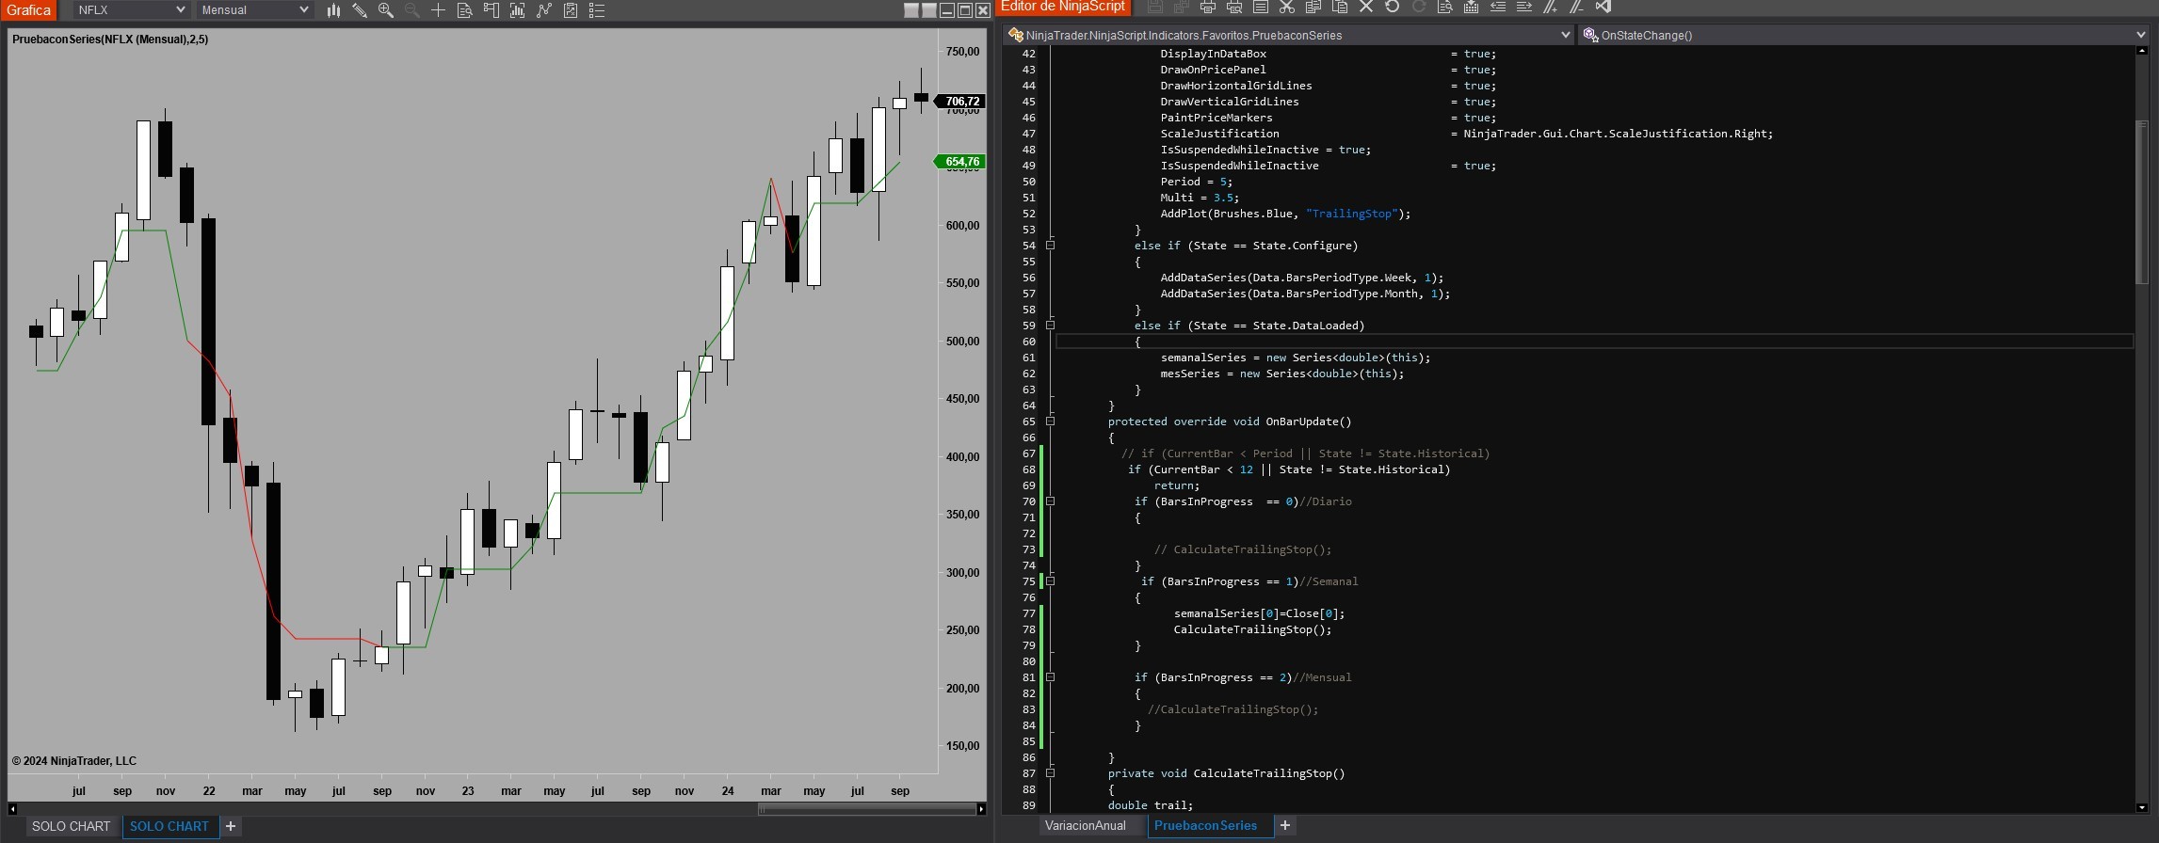Select the drawing tools pencil icon
The image size is (2159, 843).
360,10
